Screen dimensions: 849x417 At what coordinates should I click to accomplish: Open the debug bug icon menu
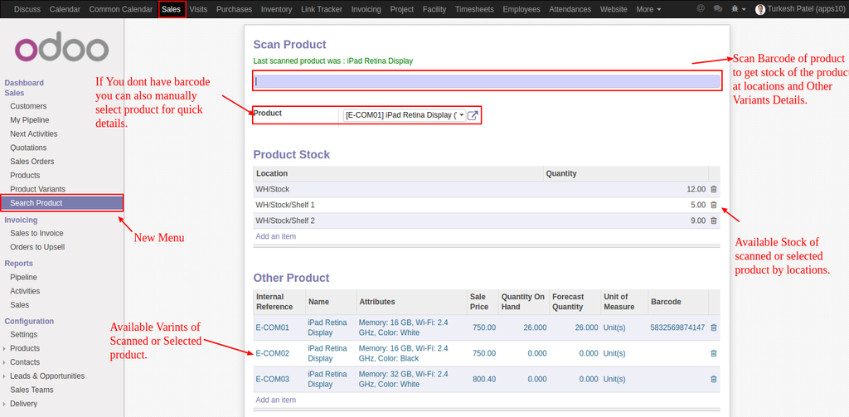point(739,9)
